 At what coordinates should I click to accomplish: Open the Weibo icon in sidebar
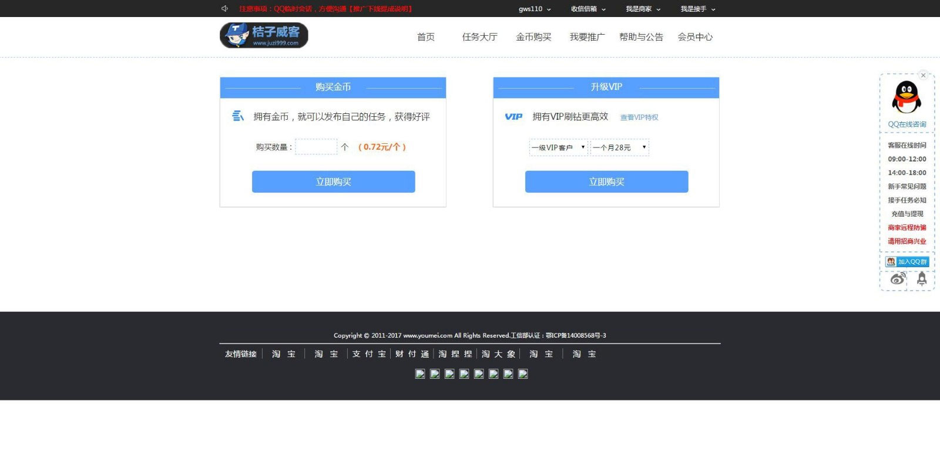(898, 279)
